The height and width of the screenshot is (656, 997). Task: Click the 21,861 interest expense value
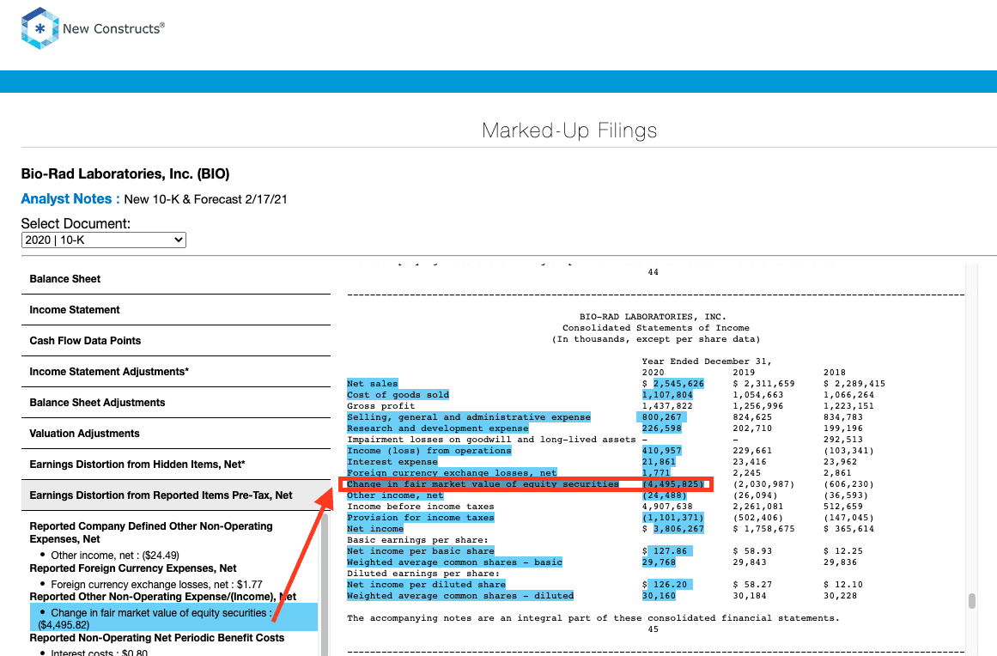click(x=659, y=461)
